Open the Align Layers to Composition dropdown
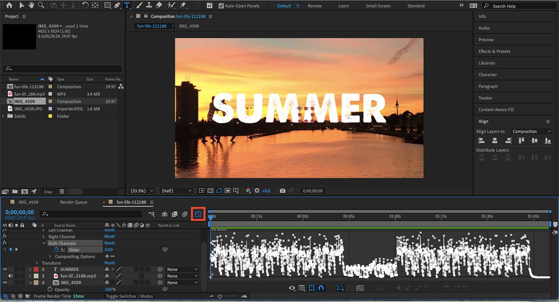 pyautogui.click(x=531, y=131)
